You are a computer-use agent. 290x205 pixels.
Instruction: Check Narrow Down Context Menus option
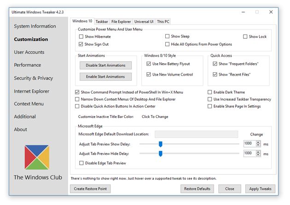tap(77, 99)
